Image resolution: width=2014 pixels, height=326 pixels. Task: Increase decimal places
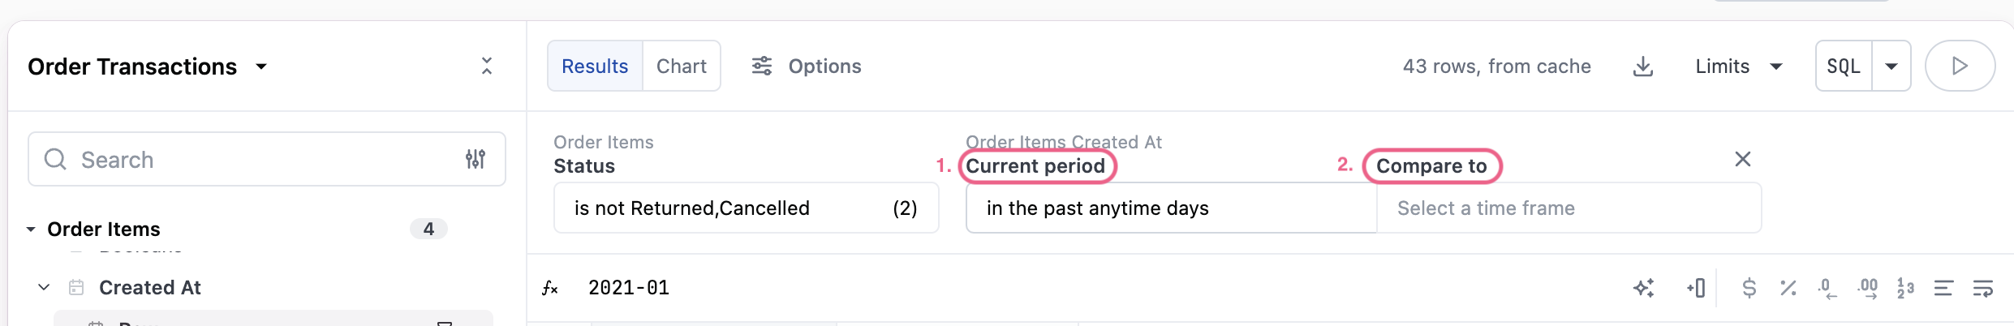1867,288
